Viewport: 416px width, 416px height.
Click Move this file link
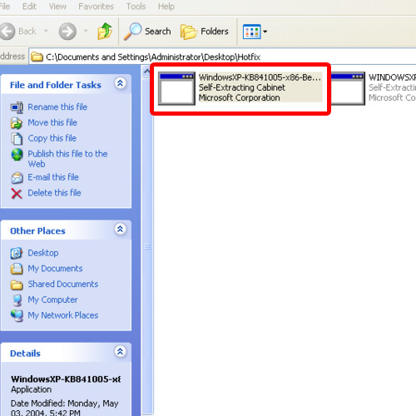pos(52,122)
